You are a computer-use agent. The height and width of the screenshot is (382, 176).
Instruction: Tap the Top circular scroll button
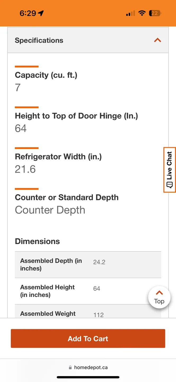click(x=159, y=297)
